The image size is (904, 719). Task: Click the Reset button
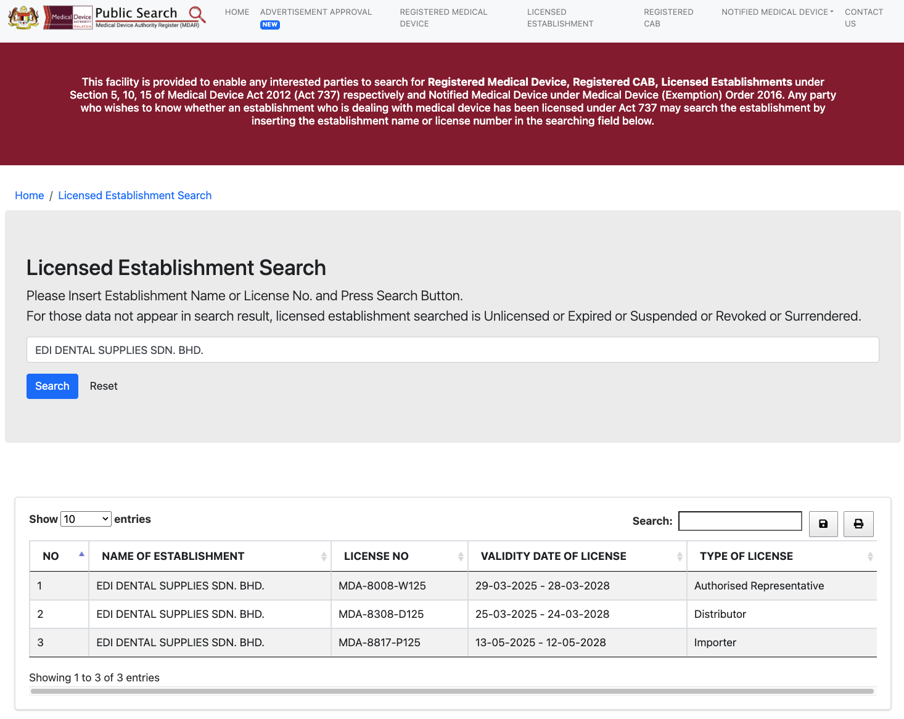(104, 386)
